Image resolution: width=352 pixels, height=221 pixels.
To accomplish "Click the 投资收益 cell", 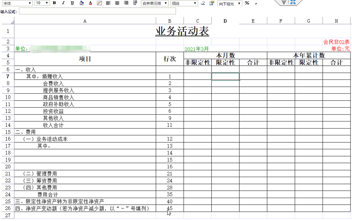I will tap(85, 111).
